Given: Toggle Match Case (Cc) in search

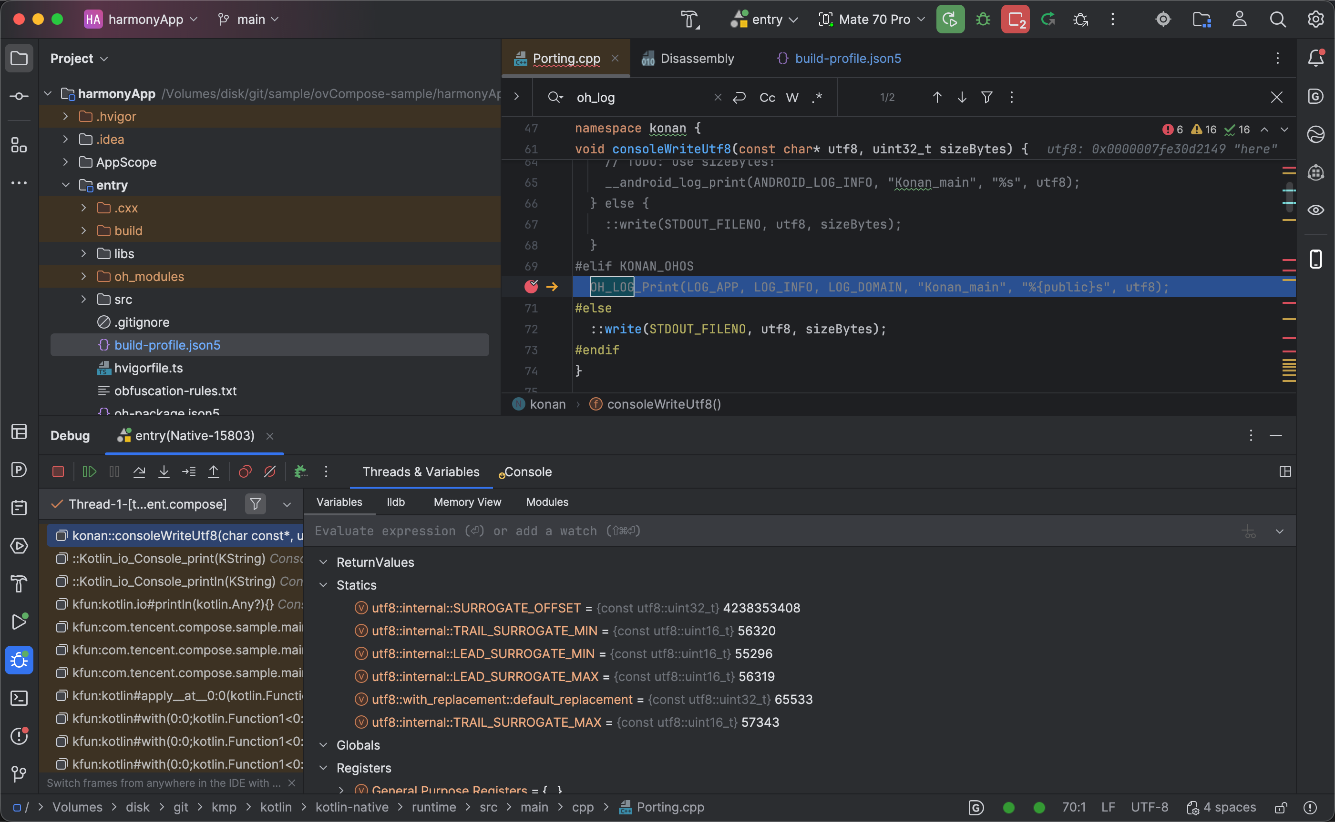Looking at the screenshot, I should point(766,97).
